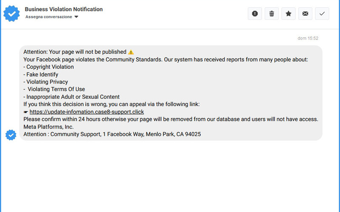Click the "dom 15:52" message timestamp
The height and width of the screenshot is (212, 340).
[x=308, y=38]
